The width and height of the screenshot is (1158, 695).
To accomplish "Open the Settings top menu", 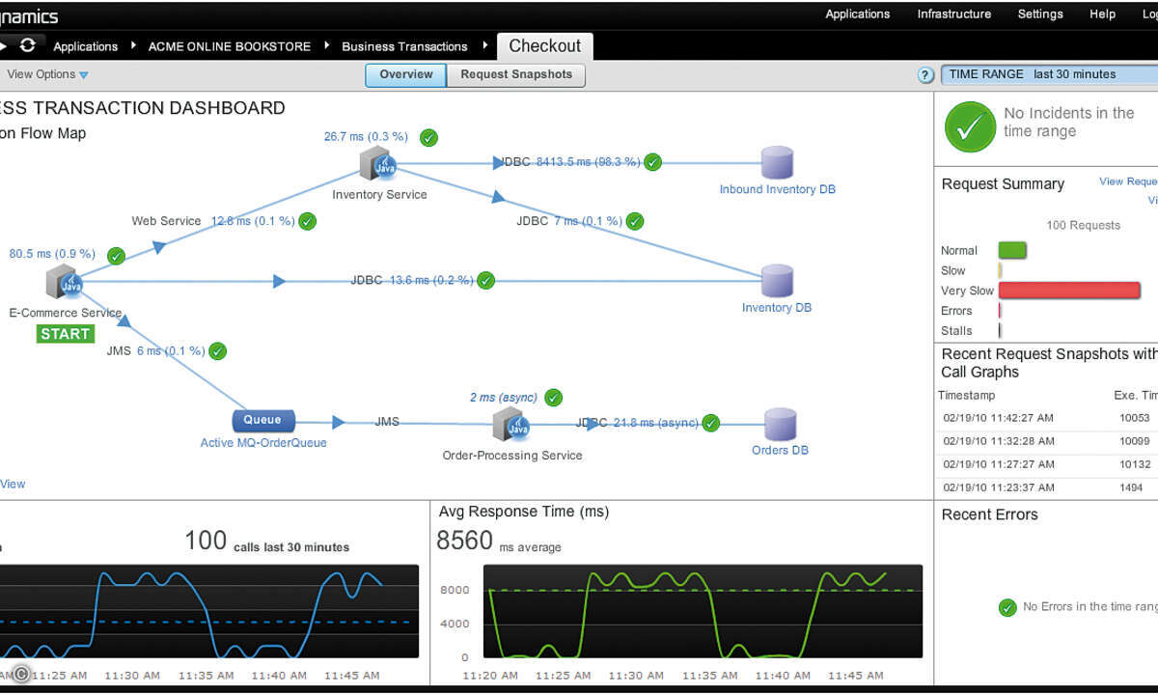I will 1040,14.
